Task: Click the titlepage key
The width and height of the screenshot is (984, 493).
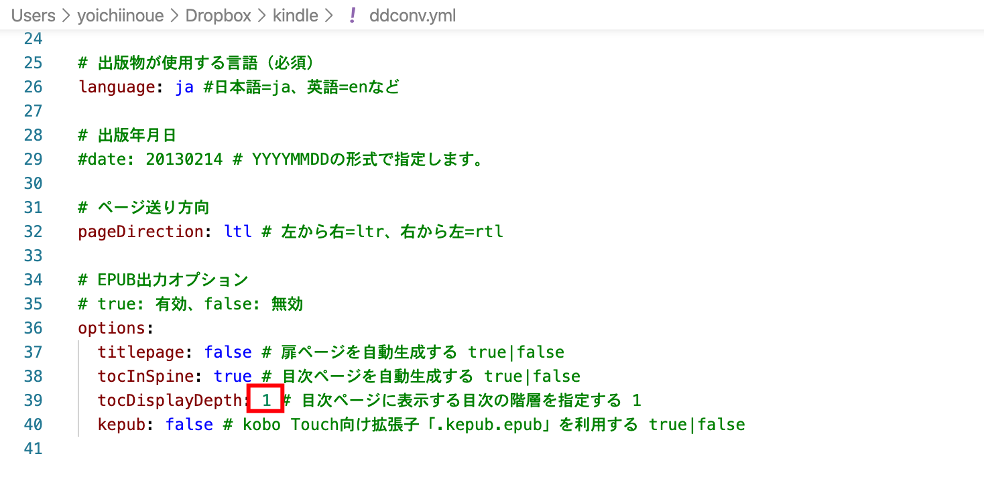Action: pos(141,352)
